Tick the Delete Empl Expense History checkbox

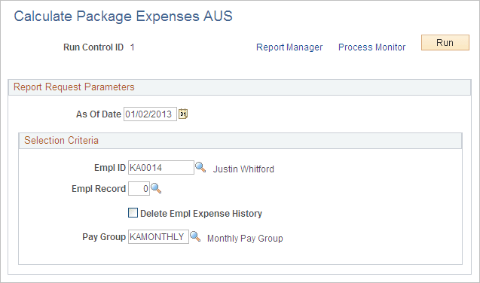pyautogui.click(x=133, y=213)
